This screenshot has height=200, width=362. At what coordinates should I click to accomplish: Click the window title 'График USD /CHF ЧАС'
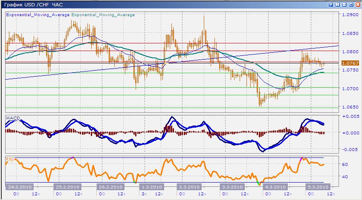[x=32, y=4]
